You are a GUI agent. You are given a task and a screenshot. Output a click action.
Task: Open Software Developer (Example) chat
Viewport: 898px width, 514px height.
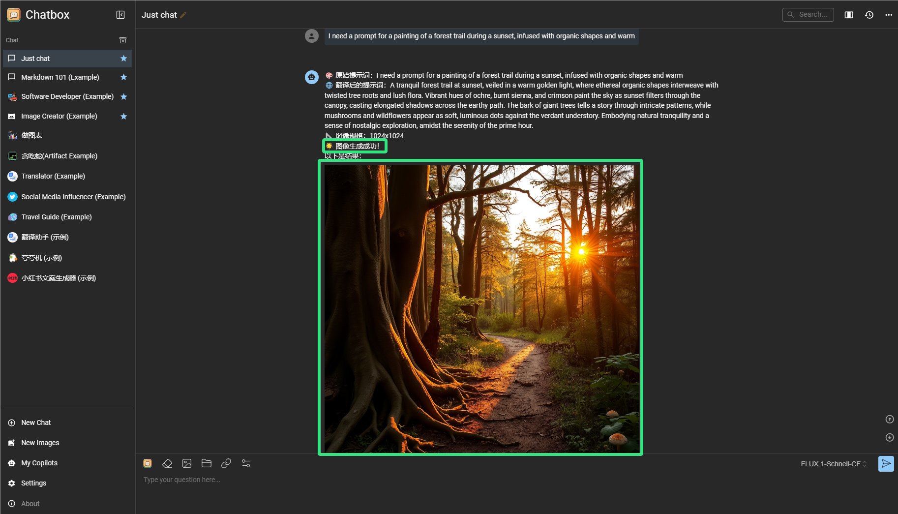click(x=67, y=97)
